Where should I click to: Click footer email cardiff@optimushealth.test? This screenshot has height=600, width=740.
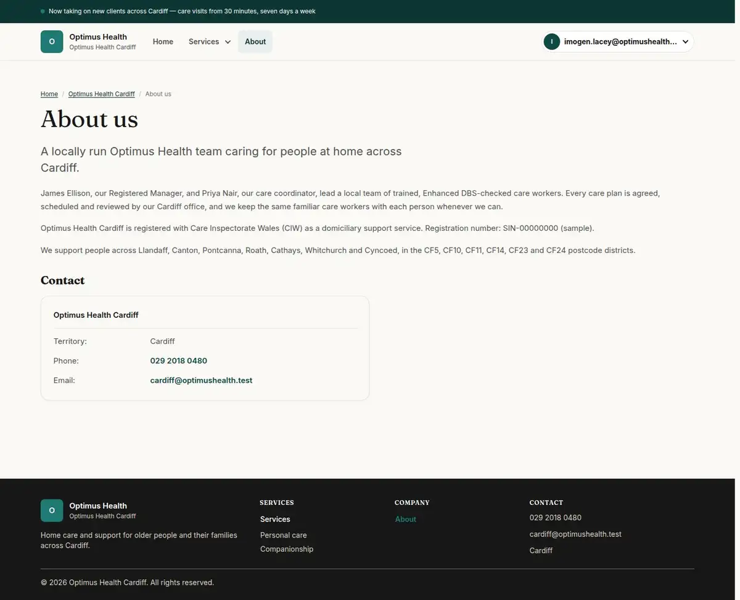pyautogui.click(x=575, y=534)
